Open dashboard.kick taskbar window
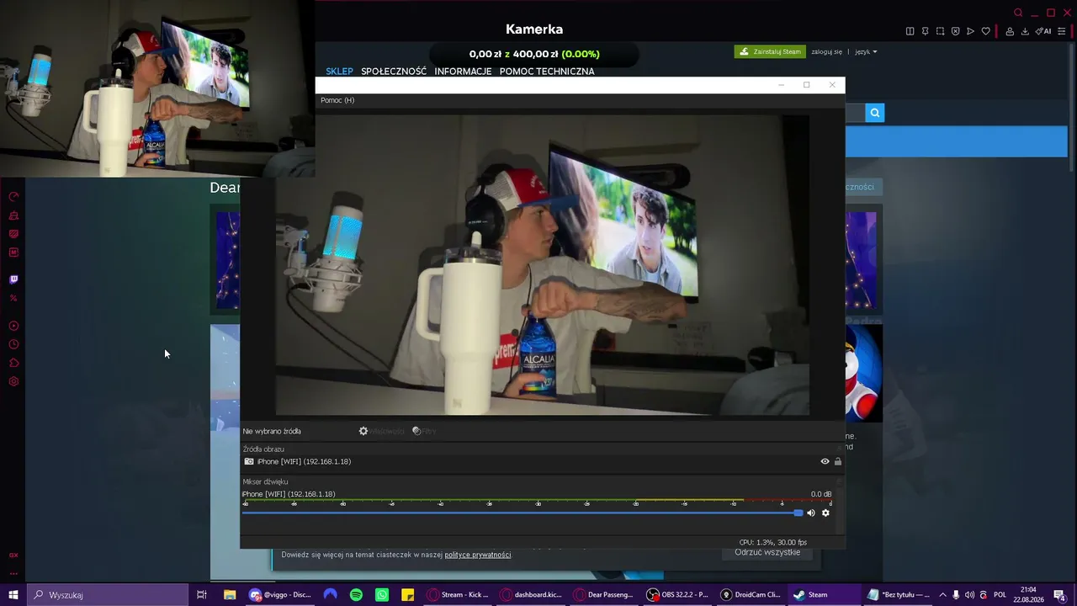Image resolution: width=1077 pixels, height=606 pixels. (x=531, y=595)
